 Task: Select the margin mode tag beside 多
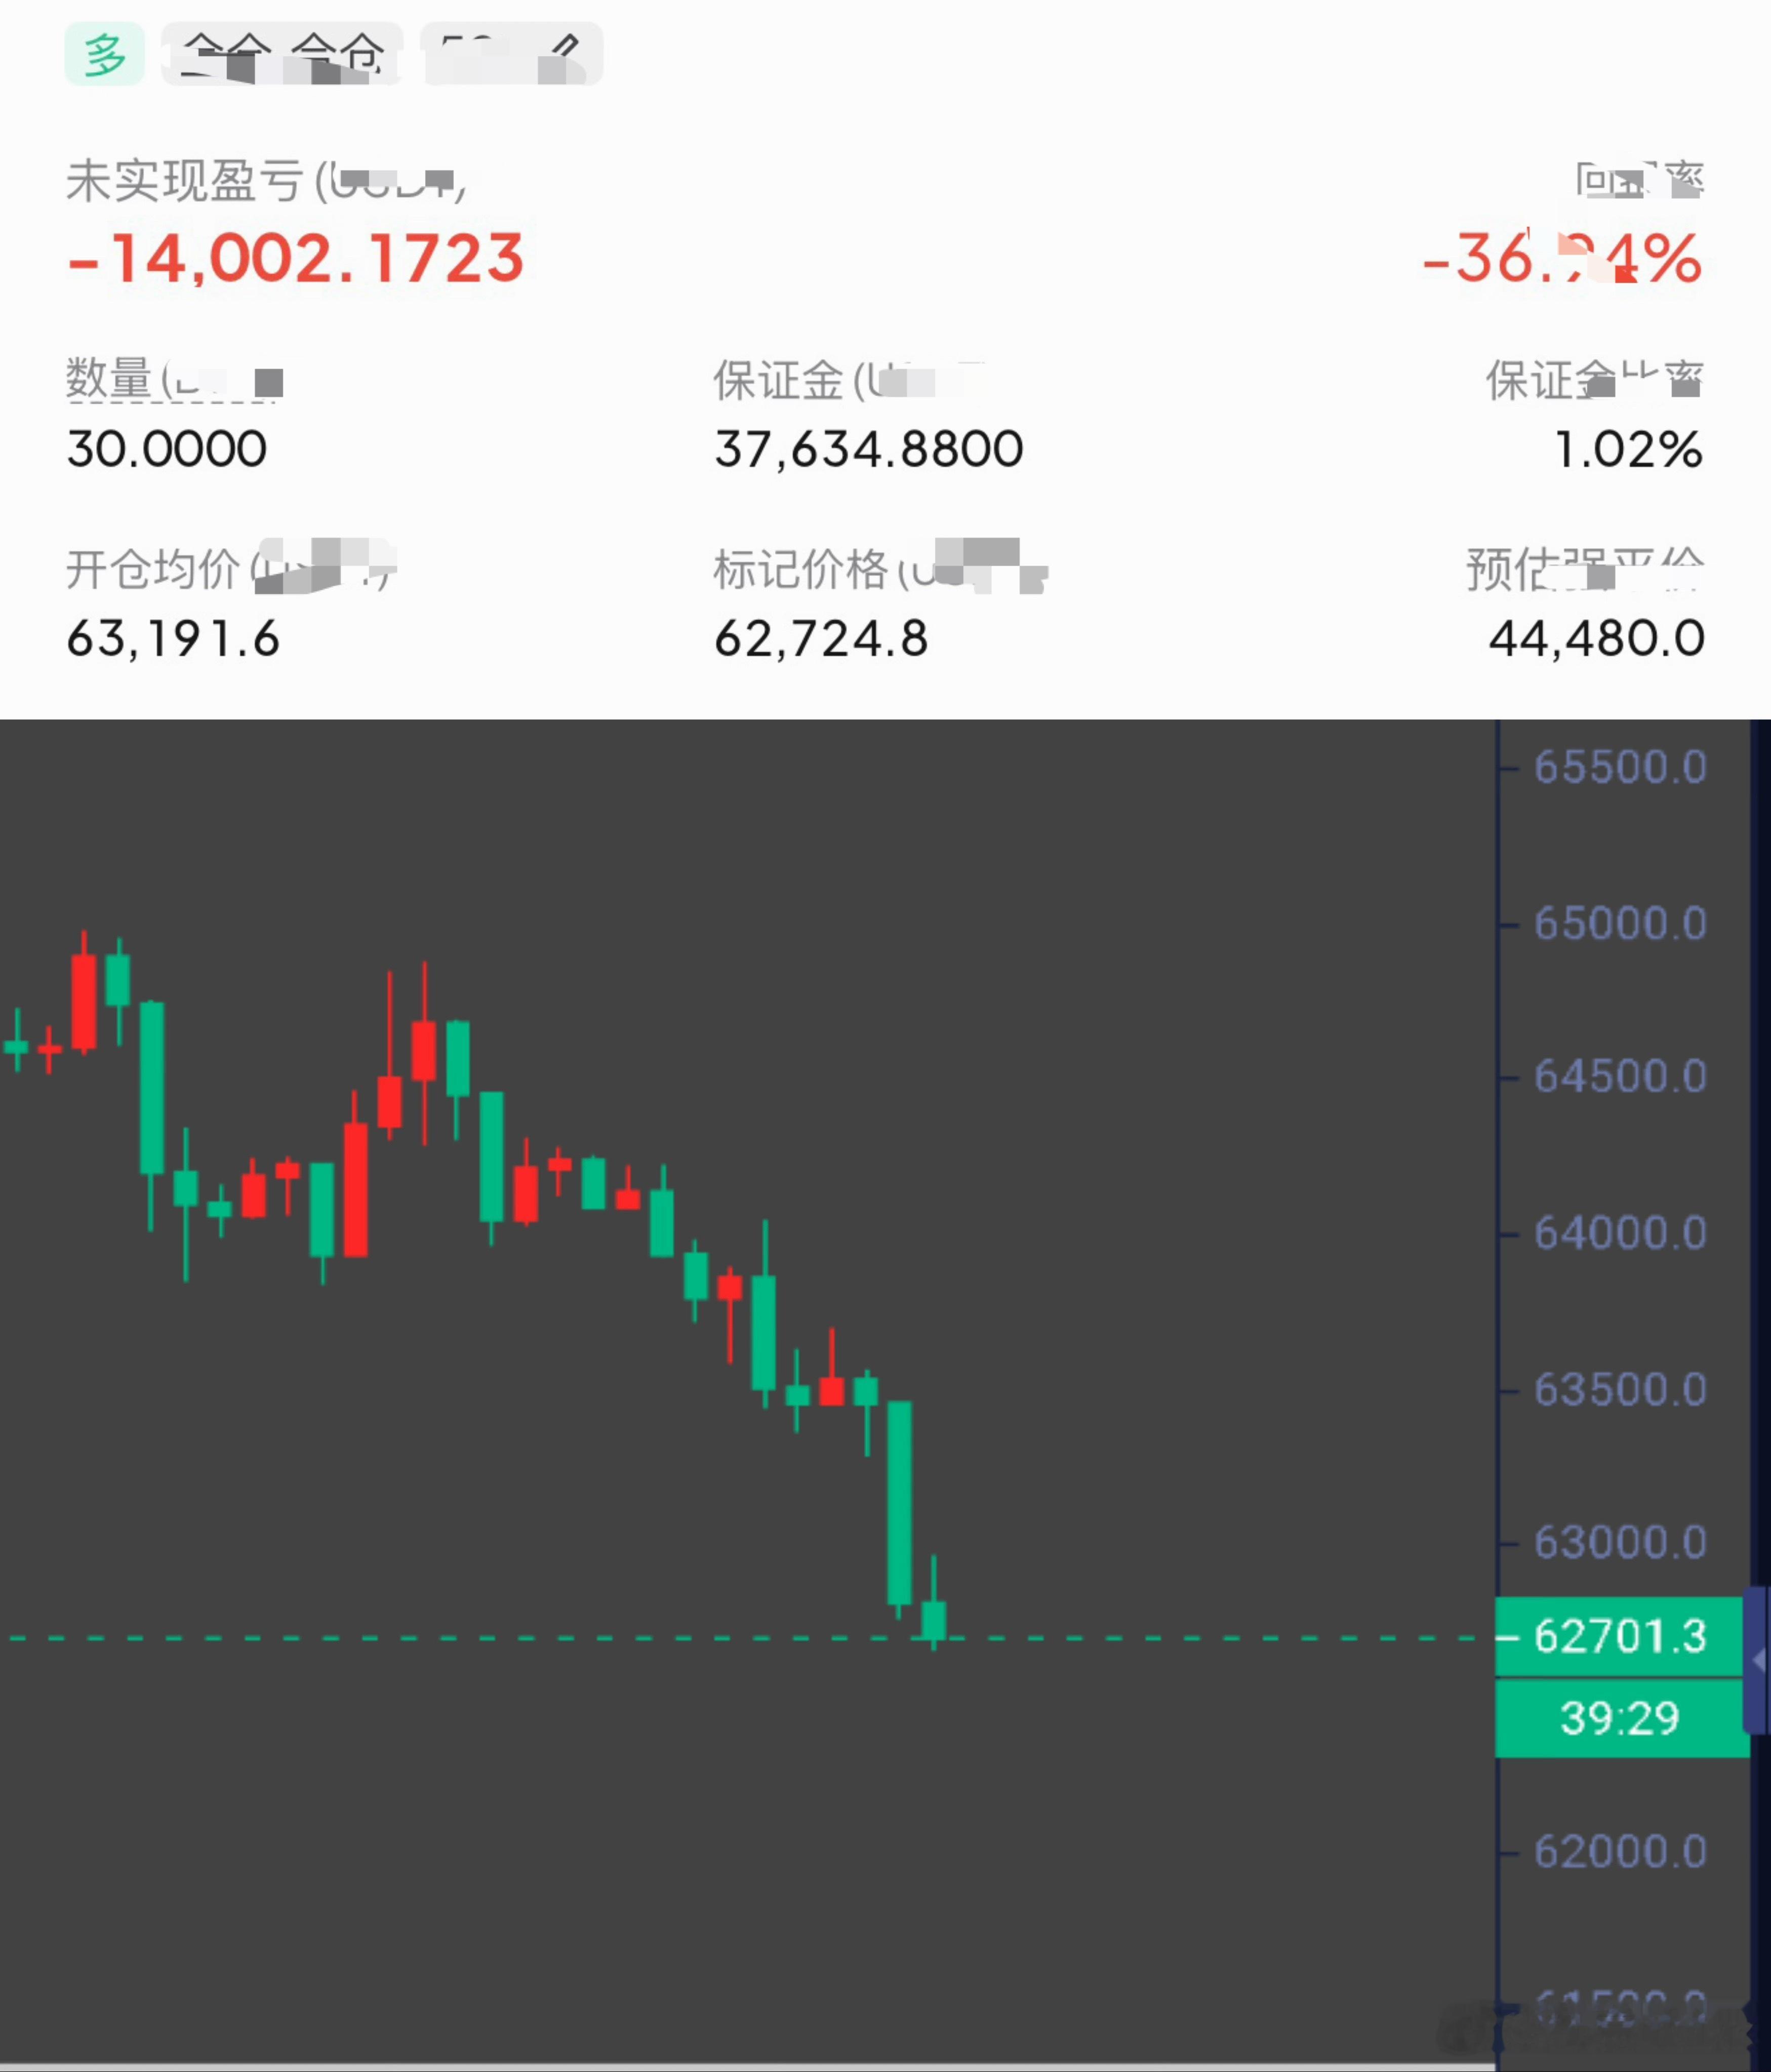(x=282, y=54)
